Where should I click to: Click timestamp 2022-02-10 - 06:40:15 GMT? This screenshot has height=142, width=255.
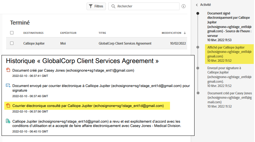coord(30,132)
